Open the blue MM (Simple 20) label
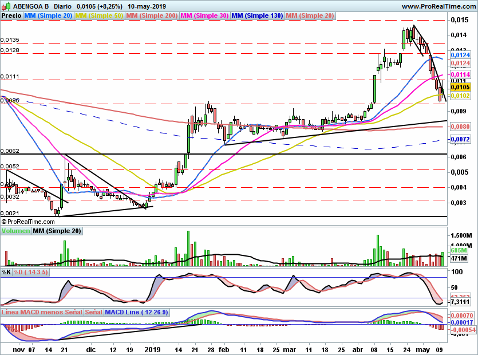478x355 pixels. point(48,15)
